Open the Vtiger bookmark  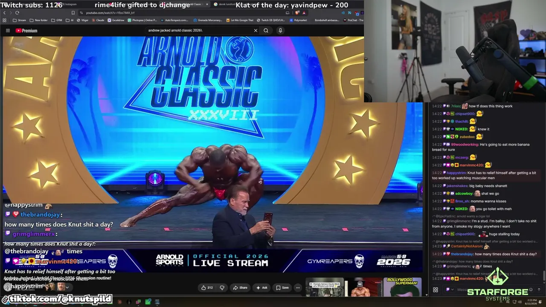(x=83, y=20)
